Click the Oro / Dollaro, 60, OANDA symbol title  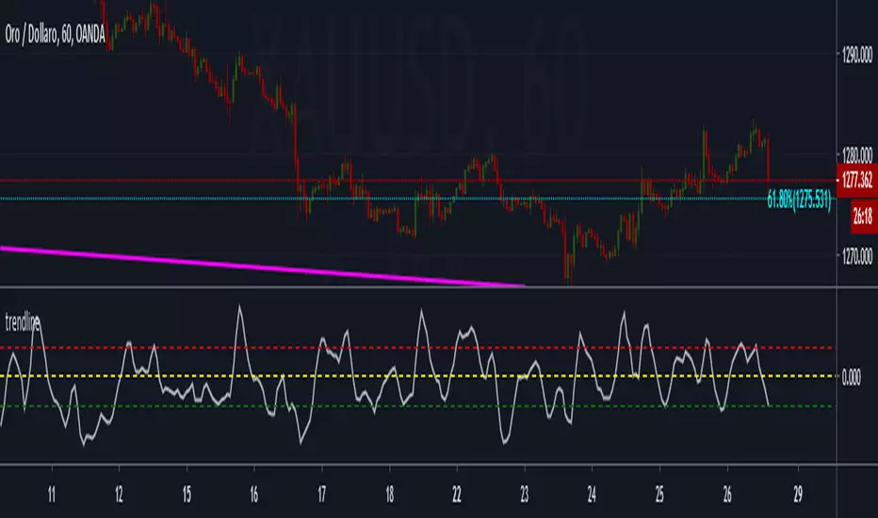[55, 35]
